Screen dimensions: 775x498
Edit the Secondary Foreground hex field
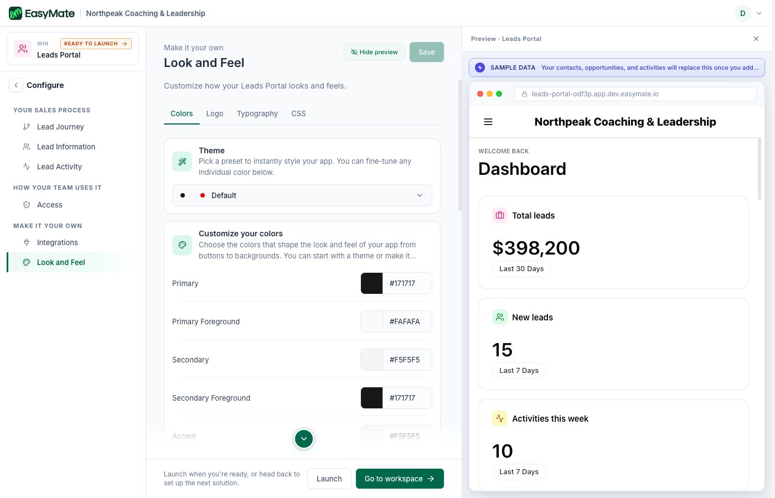[x=407, y=398]
